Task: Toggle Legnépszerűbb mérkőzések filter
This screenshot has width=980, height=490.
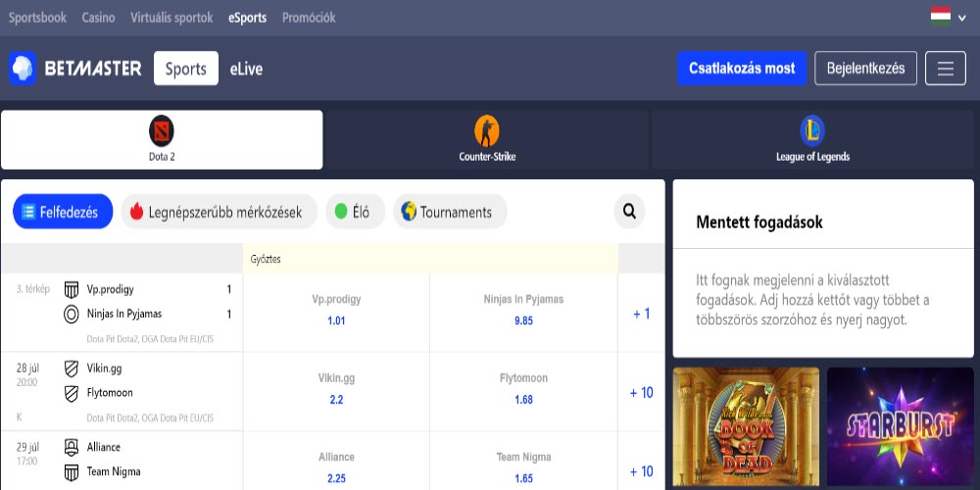Action: [218, 212]
